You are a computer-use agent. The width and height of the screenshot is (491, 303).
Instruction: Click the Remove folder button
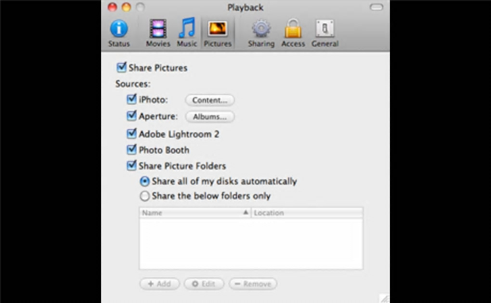tap(253, 284)
